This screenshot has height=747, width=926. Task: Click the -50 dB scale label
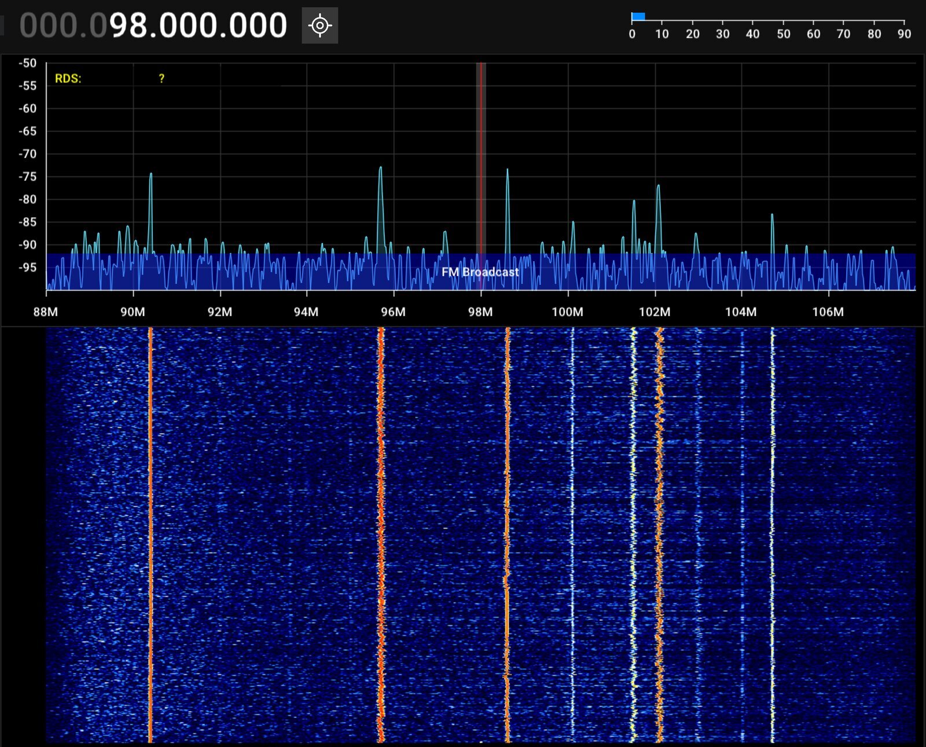tap(27, 63)
